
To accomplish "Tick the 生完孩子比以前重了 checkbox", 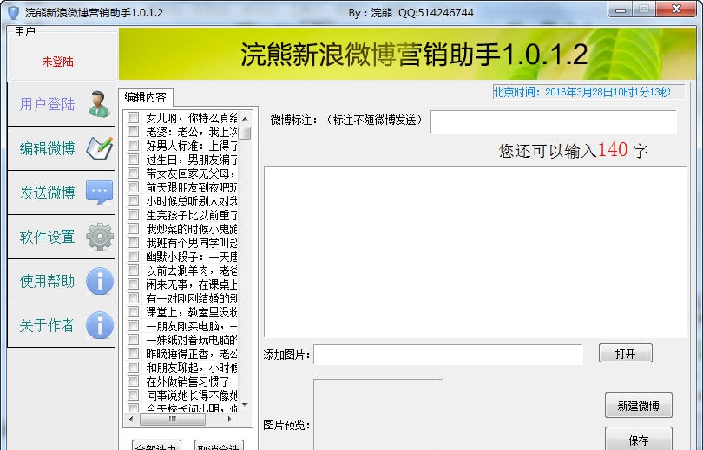I will coord(133,214).
